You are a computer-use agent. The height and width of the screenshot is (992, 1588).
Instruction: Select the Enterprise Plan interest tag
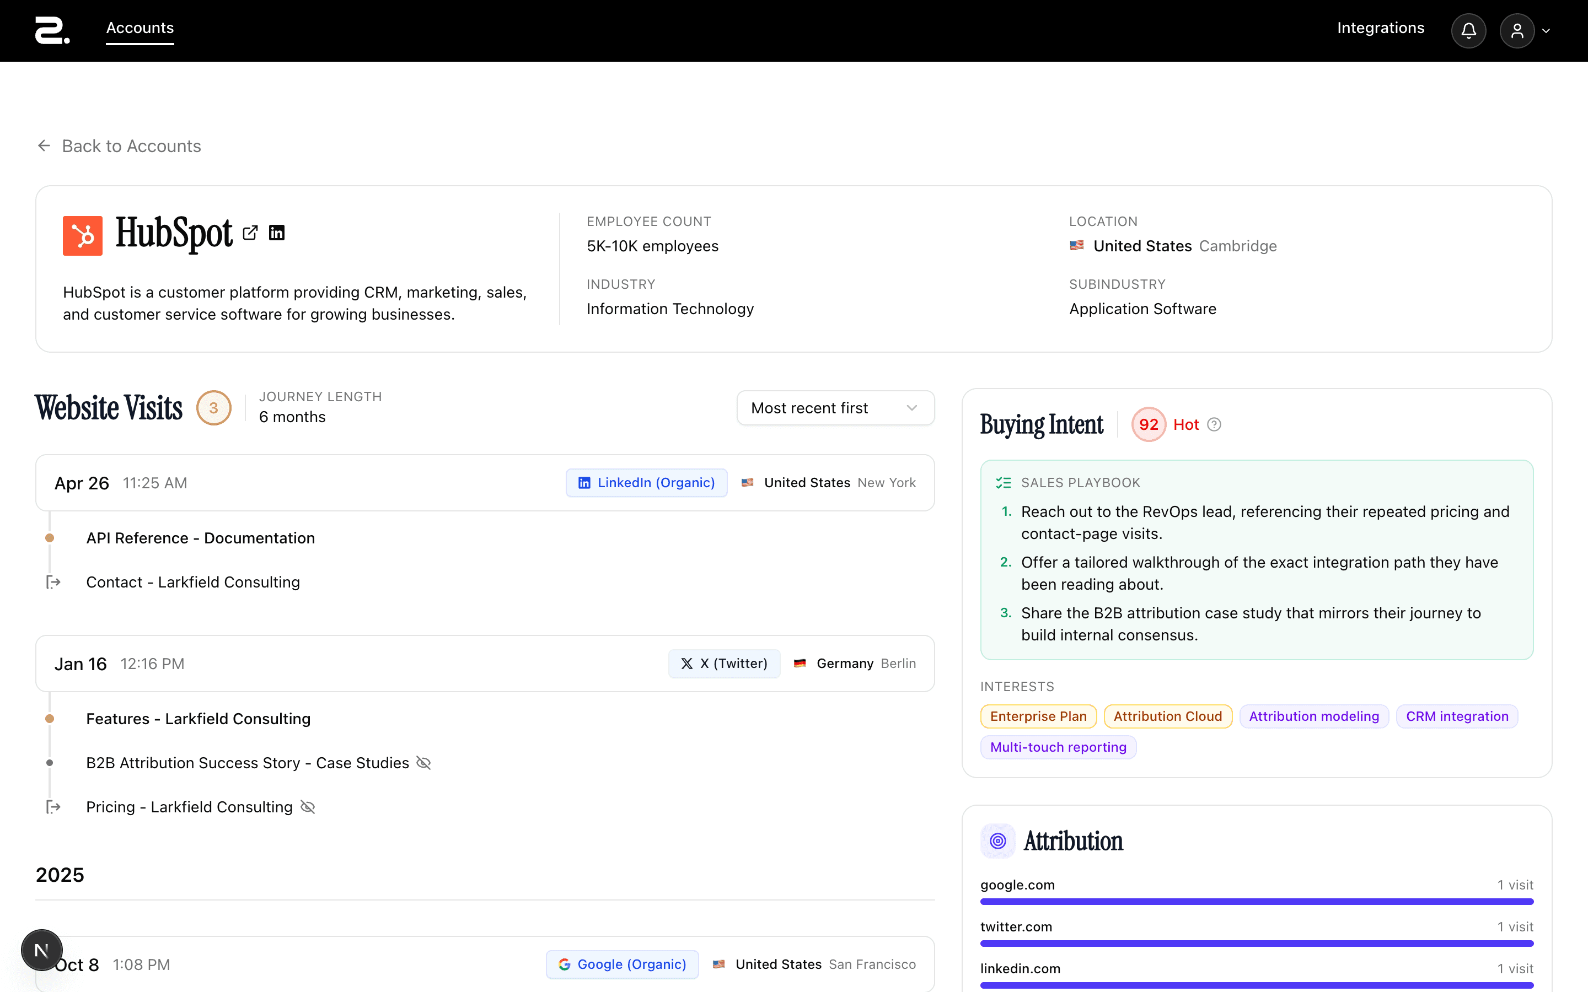[x=1038, y=716]
